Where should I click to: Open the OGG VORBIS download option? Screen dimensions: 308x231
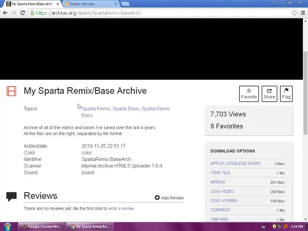click(x=224, y=201)
